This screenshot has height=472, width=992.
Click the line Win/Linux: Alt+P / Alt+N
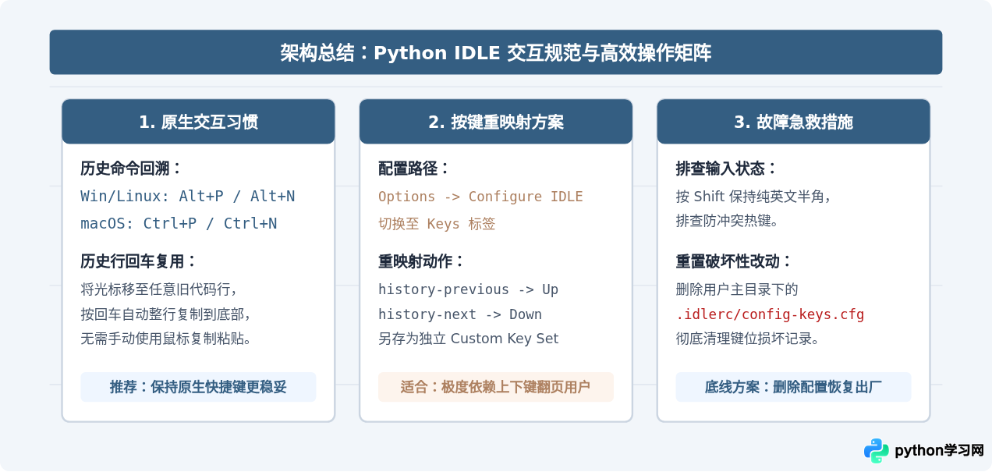(188, 197)
